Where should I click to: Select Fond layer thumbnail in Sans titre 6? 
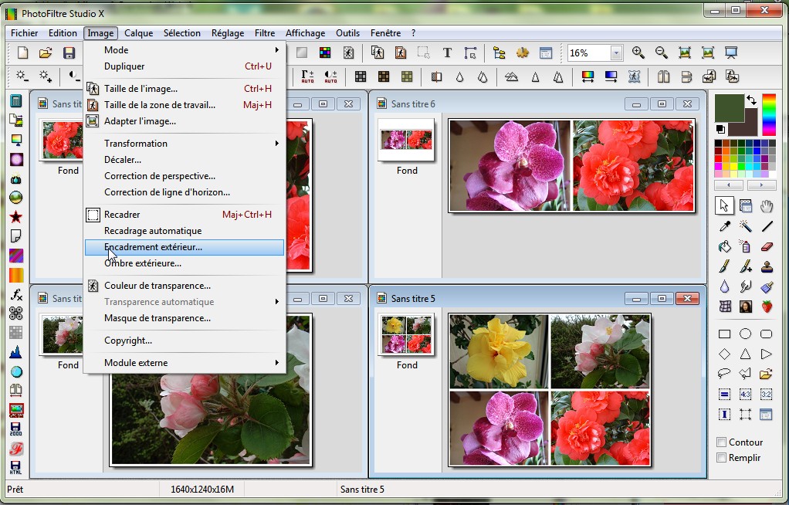pyautogui.click(x=406, y=140)
